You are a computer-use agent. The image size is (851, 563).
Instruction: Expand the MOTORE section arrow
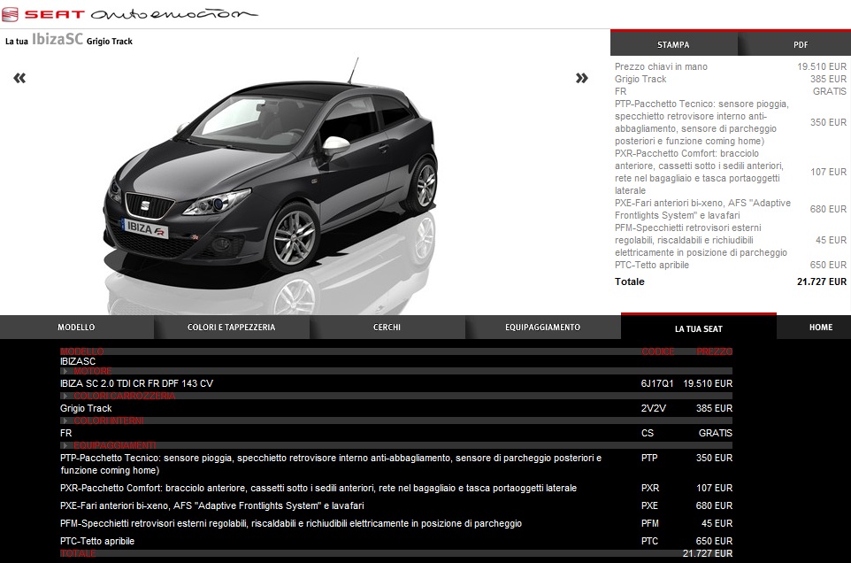click(x=65, y=372)
